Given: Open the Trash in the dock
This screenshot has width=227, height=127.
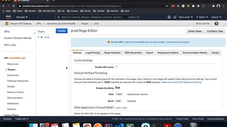Looking at the screenshot, I should pyautogui.click(x=193, y=125).
